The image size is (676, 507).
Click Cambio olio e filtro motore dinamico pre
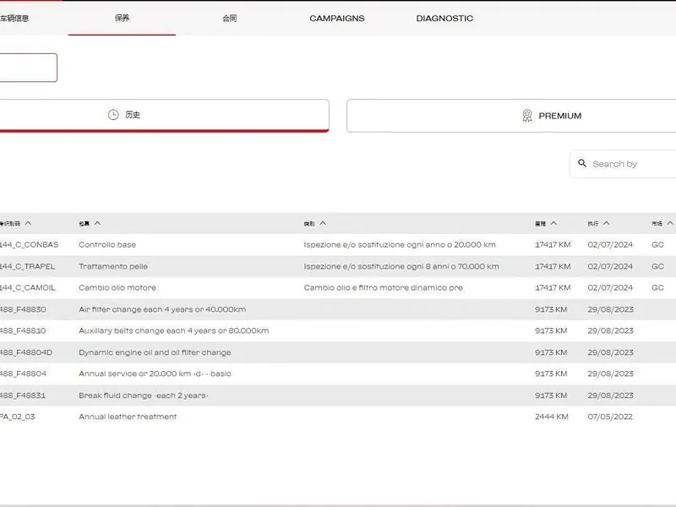click(x=384, y=287)
